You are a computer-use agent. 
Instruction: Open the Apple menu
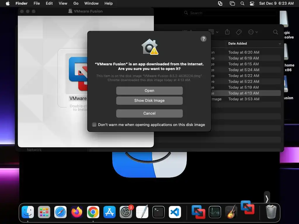(x=8, y=3)
